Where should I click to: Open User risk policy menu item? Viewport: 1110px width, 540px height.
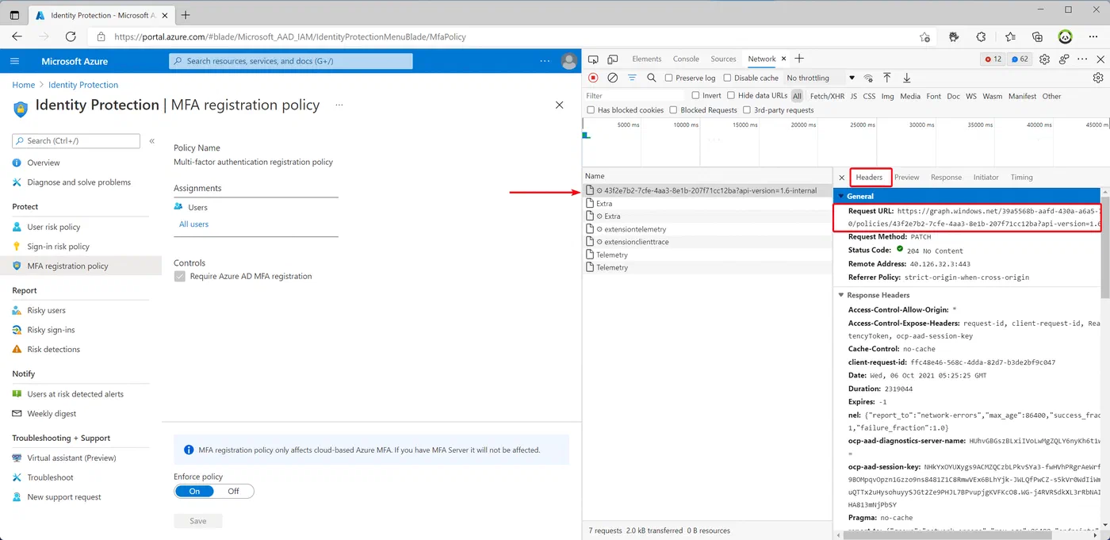(x=53, y=227)
